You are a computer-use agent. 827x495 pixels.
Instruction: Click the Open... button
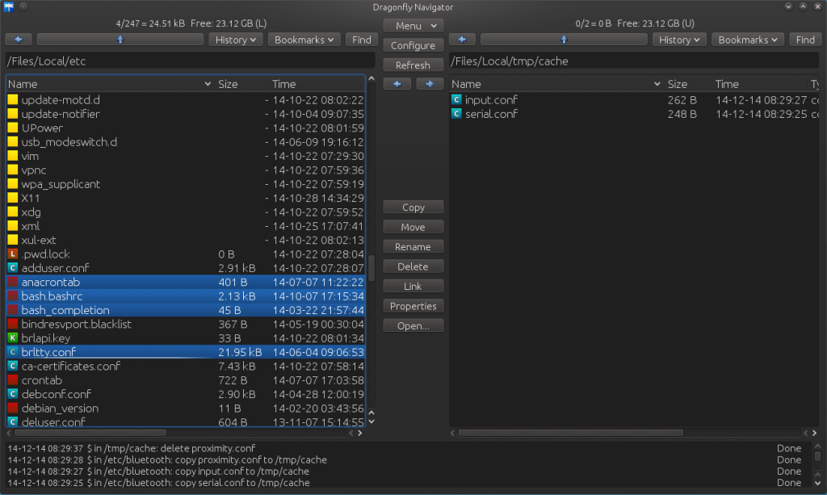point(413,325)
